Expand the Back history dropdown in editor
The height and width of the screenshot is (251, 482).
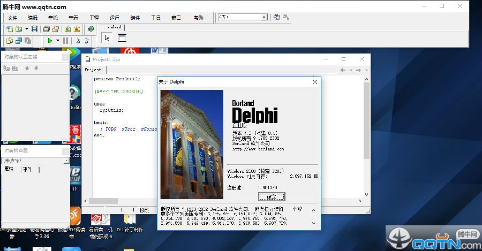point(350,70)
